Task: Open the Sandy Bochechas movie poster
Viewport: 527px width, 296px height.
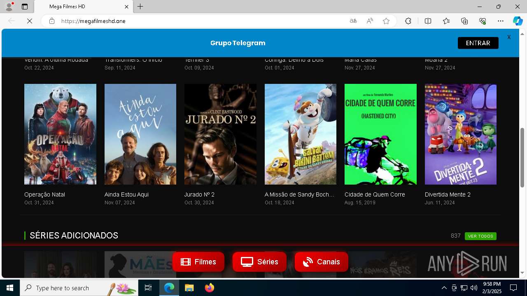Action: click(301, 134)
